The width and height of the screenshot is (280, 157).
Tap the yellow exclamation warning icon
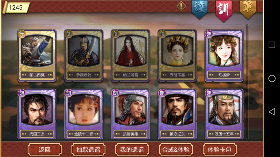(x=181, y=6)
